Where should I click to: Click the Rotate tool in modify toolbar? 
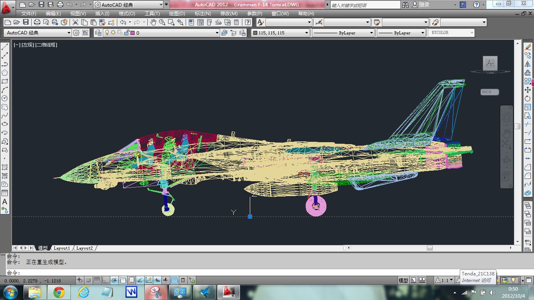point(528,98)
